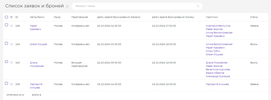The height and width of the screenshot is (100, 271).
Task: Sort by the ID column header
Action: click(x=17, y=17)
